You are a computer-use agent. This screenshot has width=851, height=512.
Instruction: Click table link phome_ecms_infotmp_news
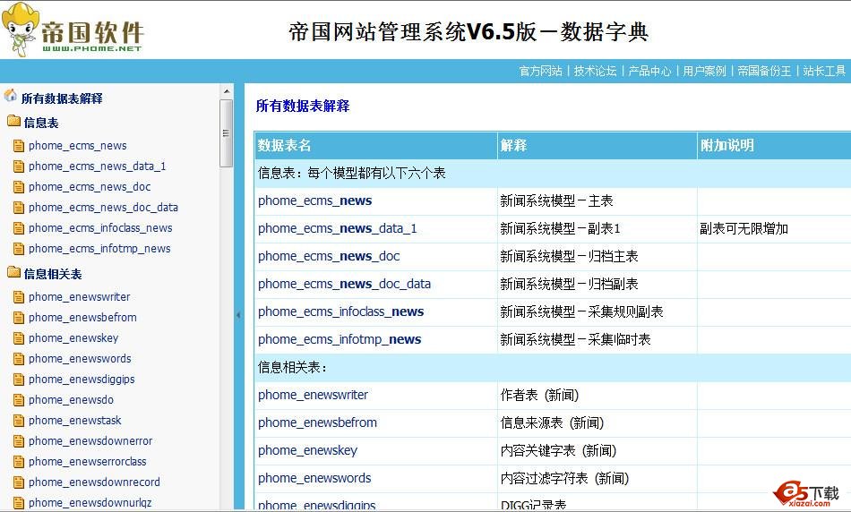(340, 339)
